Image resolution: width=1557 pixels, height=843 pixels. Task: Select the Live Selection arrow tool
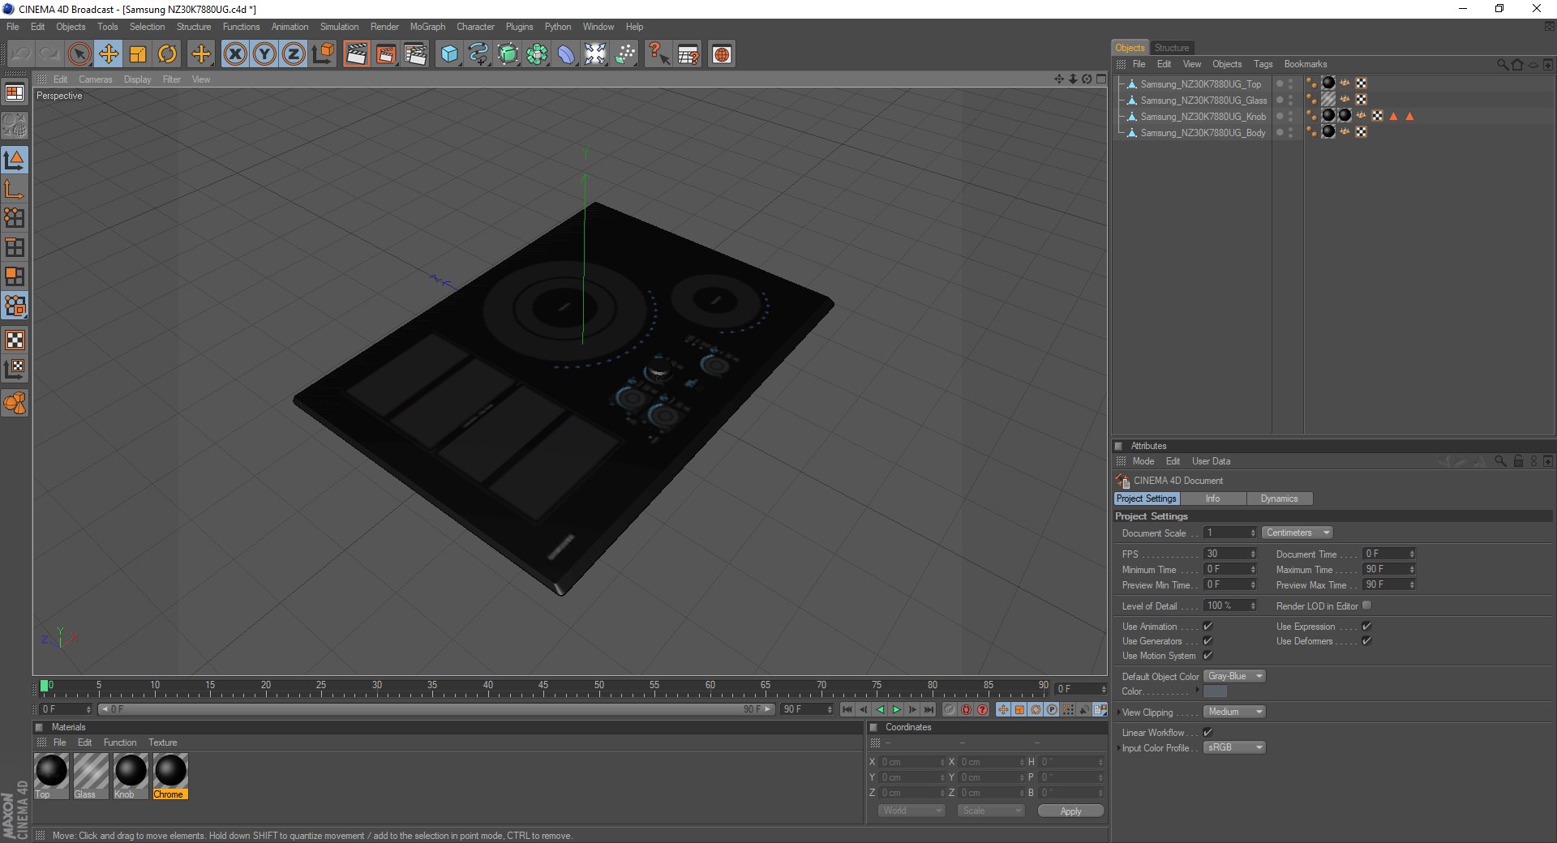tap(79, 54)
